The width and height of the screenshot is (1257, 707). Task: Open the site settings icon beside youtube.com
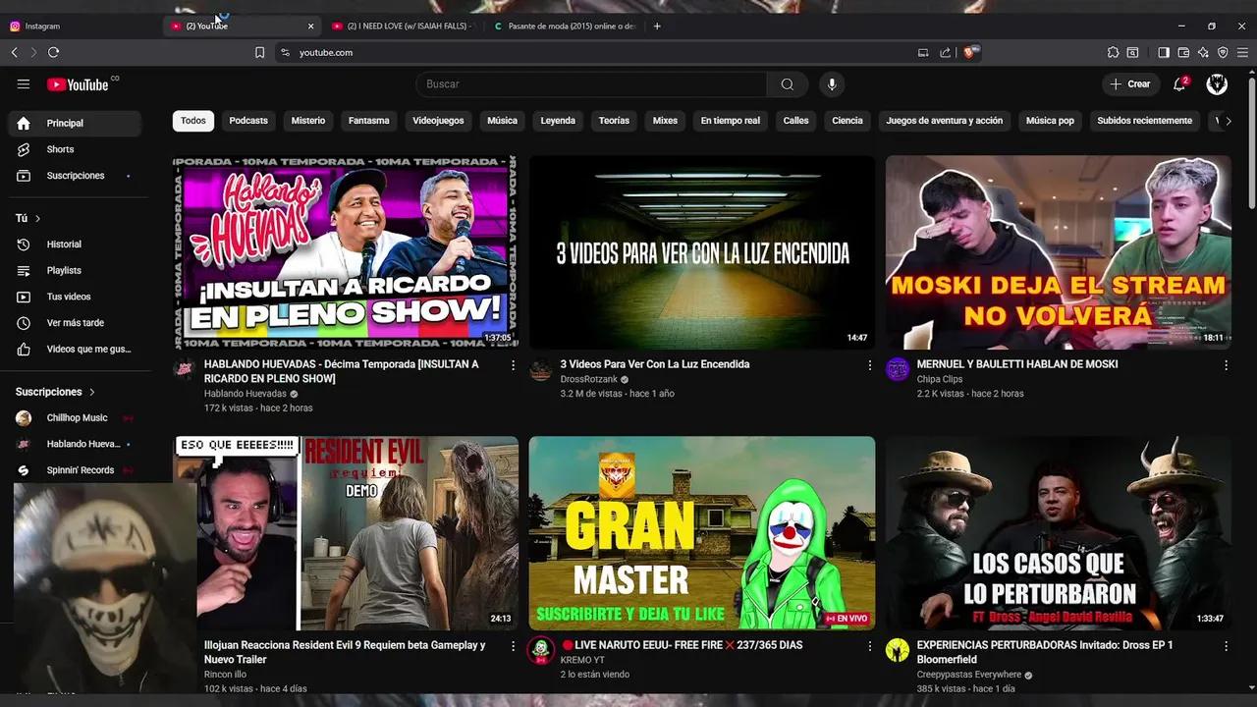tap(285, 52)
